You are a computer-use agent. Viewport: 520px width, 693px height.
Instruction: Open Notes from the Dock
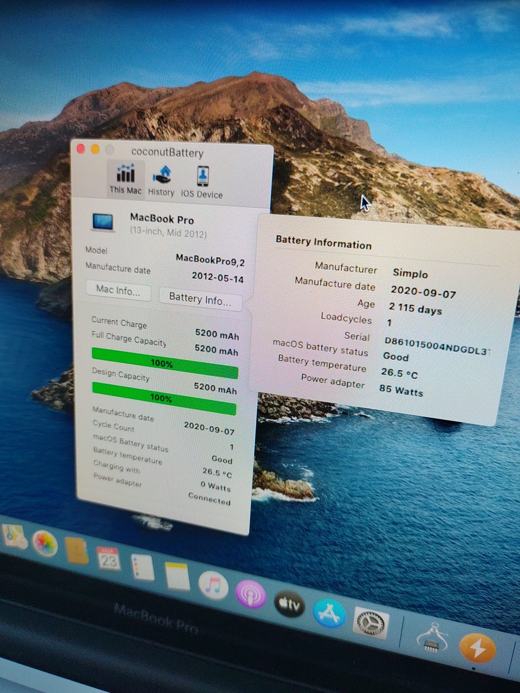tap(177, 576)
